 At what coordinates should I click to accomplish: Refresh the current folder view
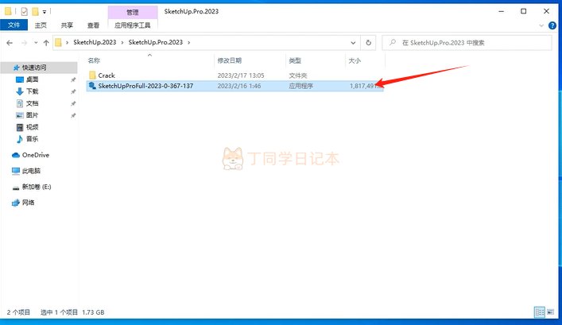click(369, 43)
